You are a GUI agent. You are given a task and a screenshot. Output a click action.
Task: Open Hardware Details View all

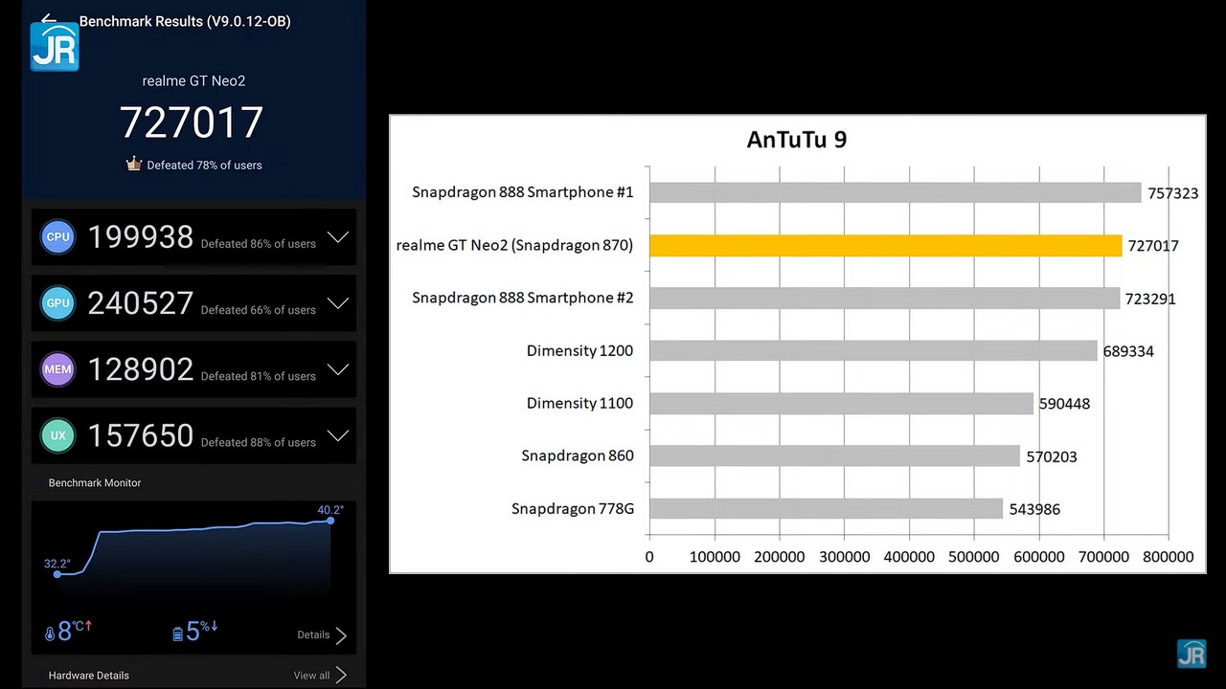tap(321, 676)
